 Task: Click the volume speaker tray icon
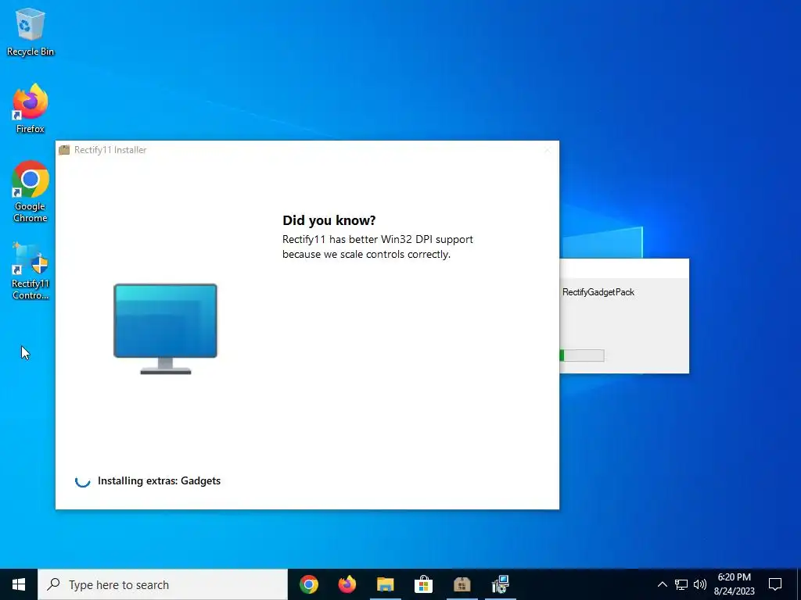[x=700, y=584]
